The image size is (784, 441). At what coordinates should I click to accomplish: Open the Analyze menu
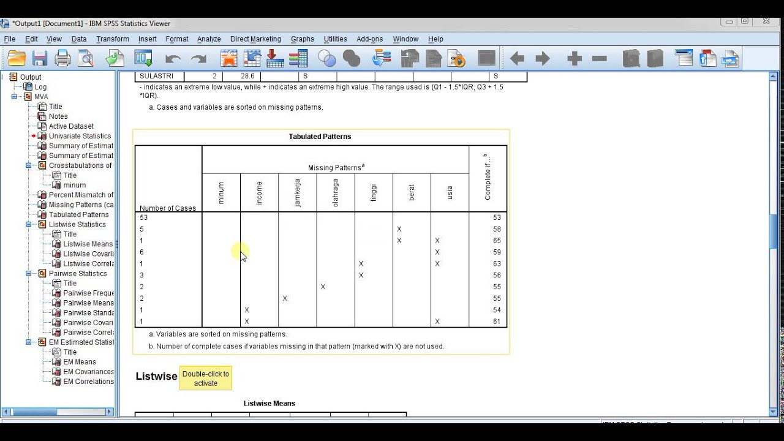pos(209,39)
